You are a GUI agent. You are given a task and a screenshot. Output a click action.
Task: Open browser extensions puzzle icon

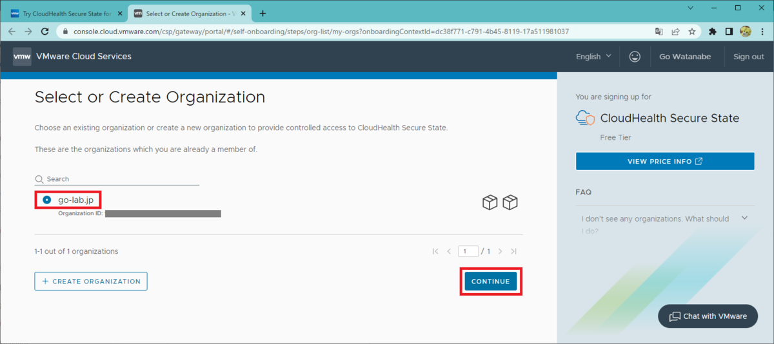point(712,31)
